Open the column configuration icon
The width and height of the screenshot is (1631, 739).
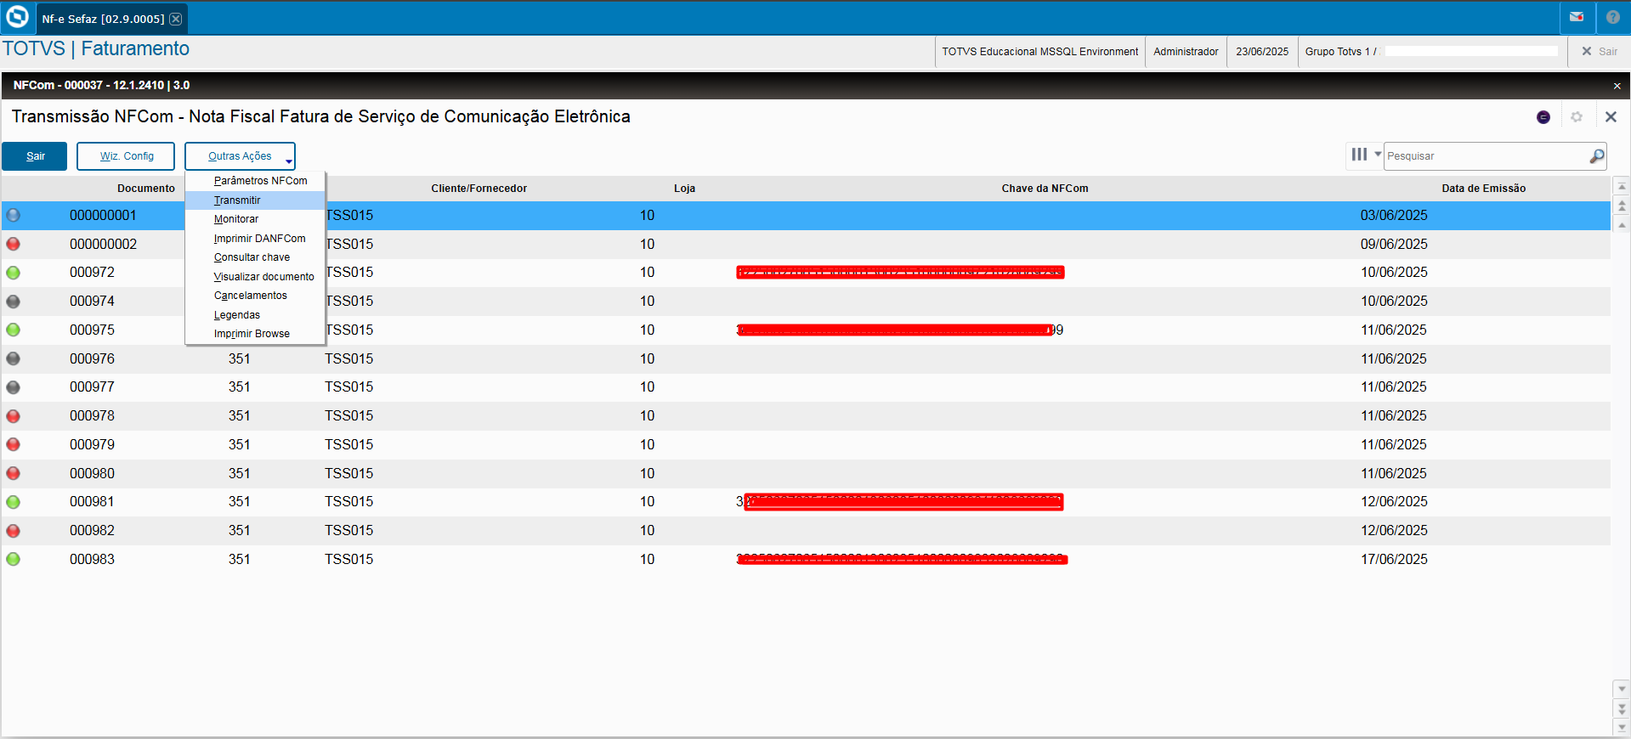coord(1360,155)
